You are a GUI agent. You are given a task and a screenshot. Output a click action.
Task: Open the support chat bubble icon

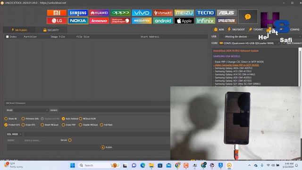[x=248, y=17]
